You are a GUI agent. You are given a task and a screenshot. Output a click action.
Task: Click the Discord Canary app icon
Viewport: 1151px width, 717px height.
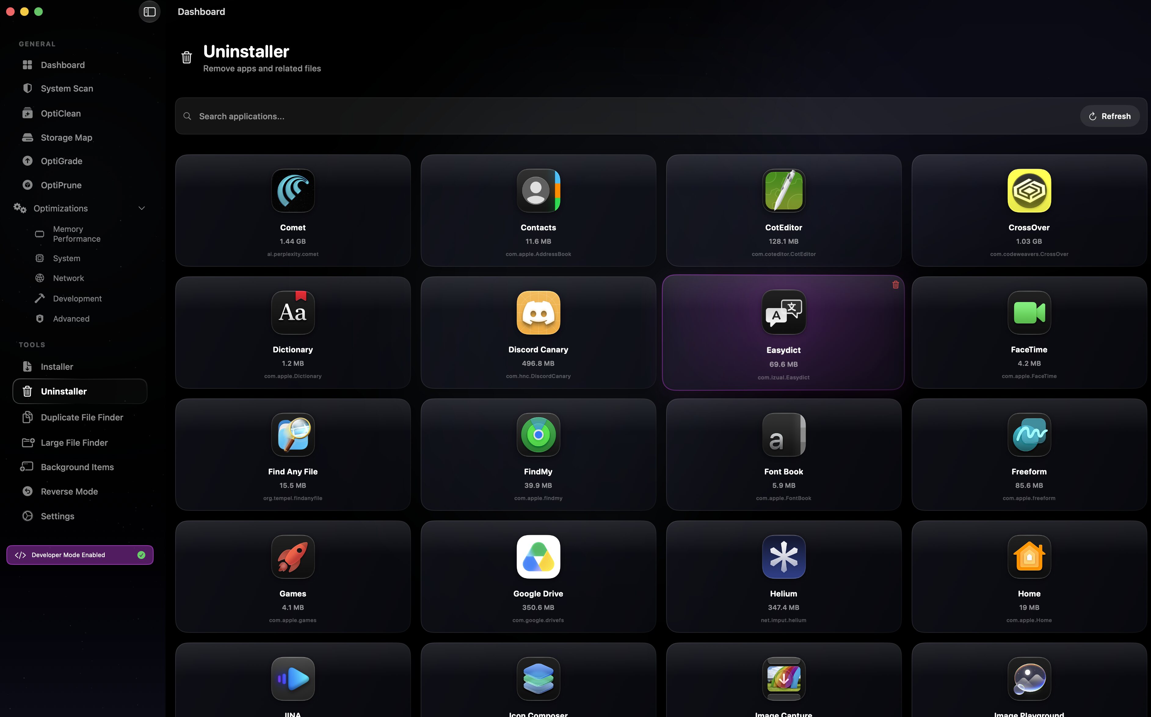coord(538,312)
